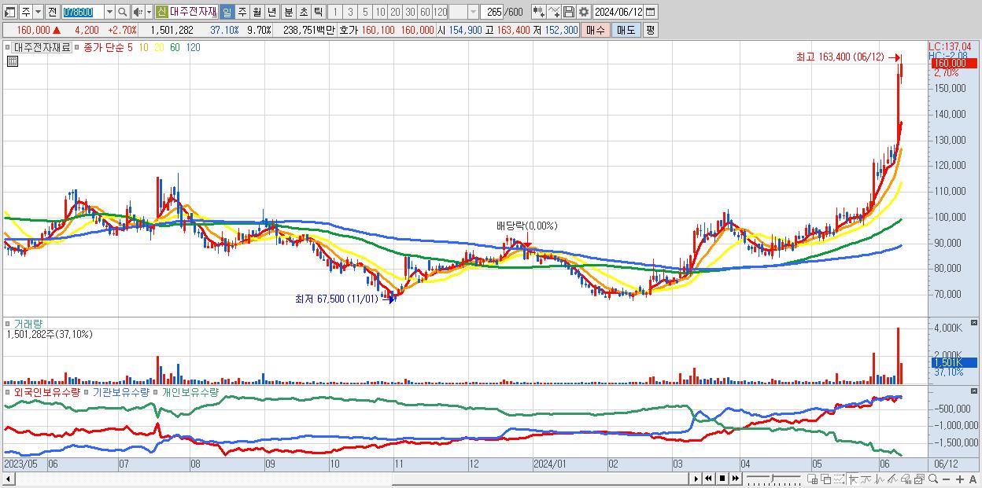The width and height of the screenshot is (982, 488).
Task: Click the 대주전자재료 stock name in toolbar
Action: pyautogui.click(x=192, y=12)
